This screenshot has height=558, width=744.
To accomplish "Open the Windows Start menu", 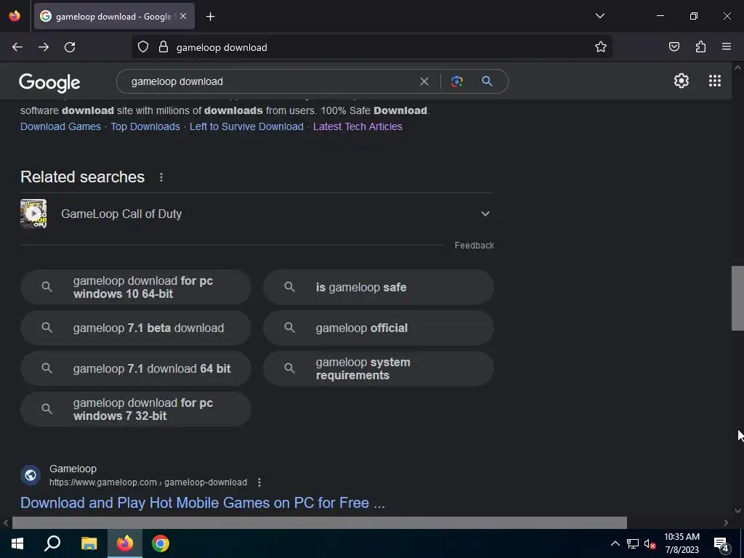I will pyautogui.click(x=17, y=543).
